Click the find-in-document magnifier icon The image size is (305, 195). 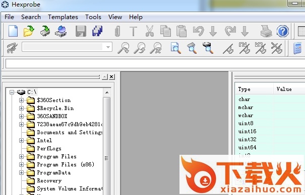(x=176, y=48)
